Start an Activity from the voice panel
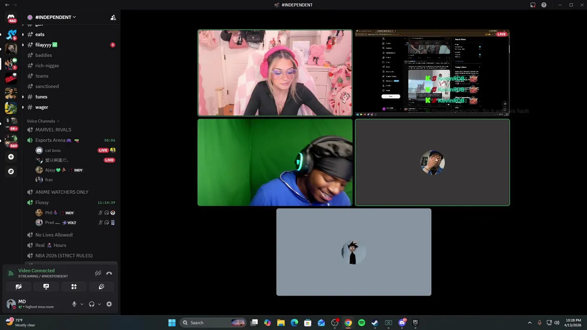Image resolution: width=587 pixels, height=330 pixels. click(x=74, y=286)
